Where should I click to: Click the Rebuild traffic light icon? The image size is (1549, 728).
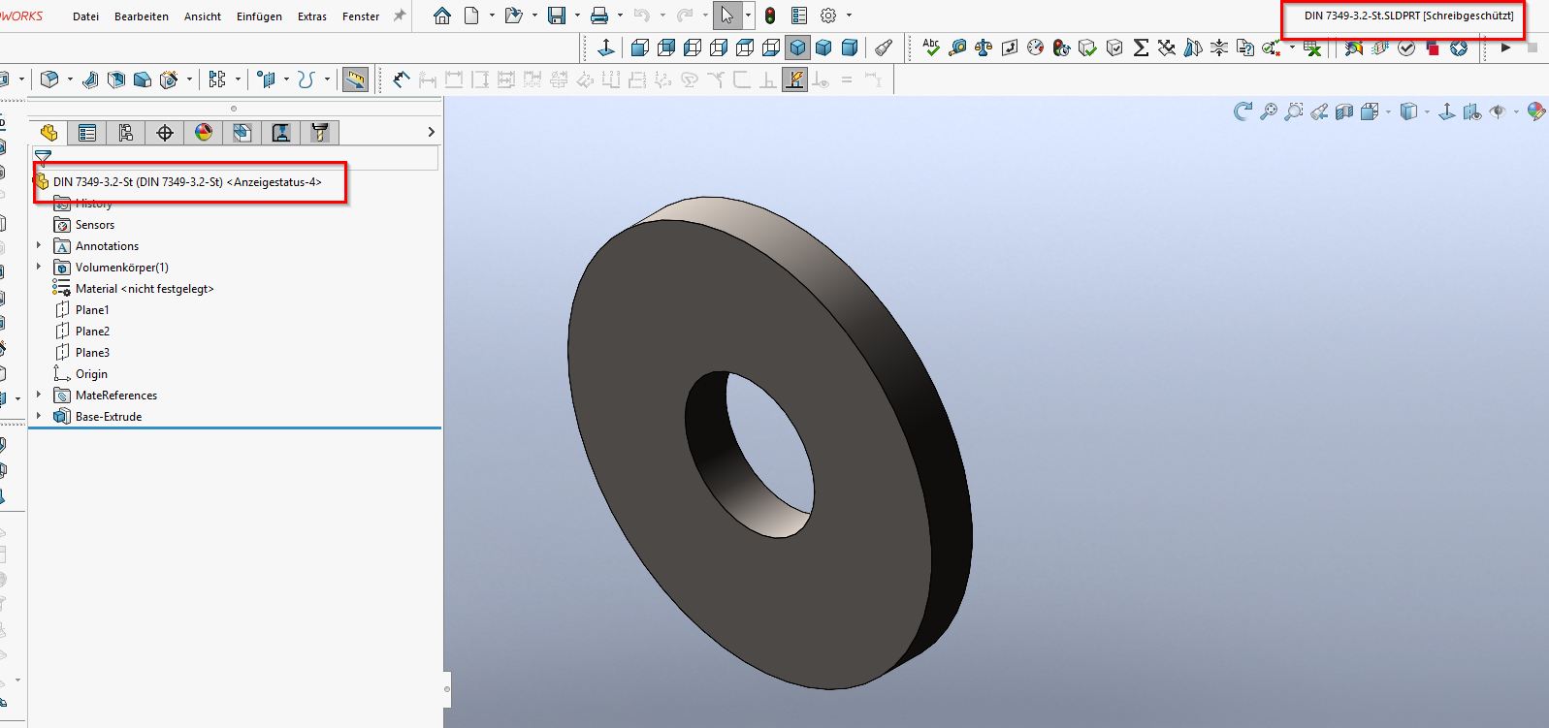[x=770, y=16]
